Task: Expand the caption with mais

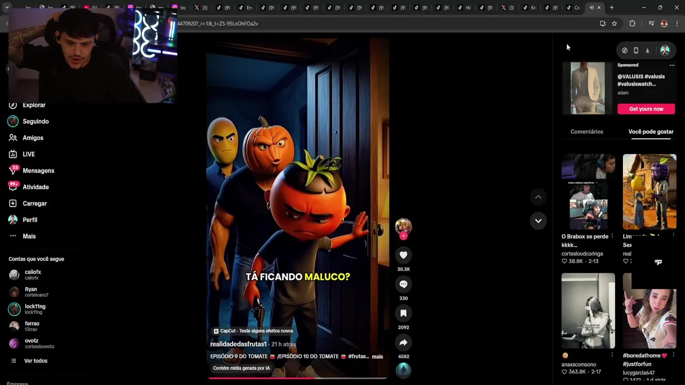Action: tap(377, 357)
